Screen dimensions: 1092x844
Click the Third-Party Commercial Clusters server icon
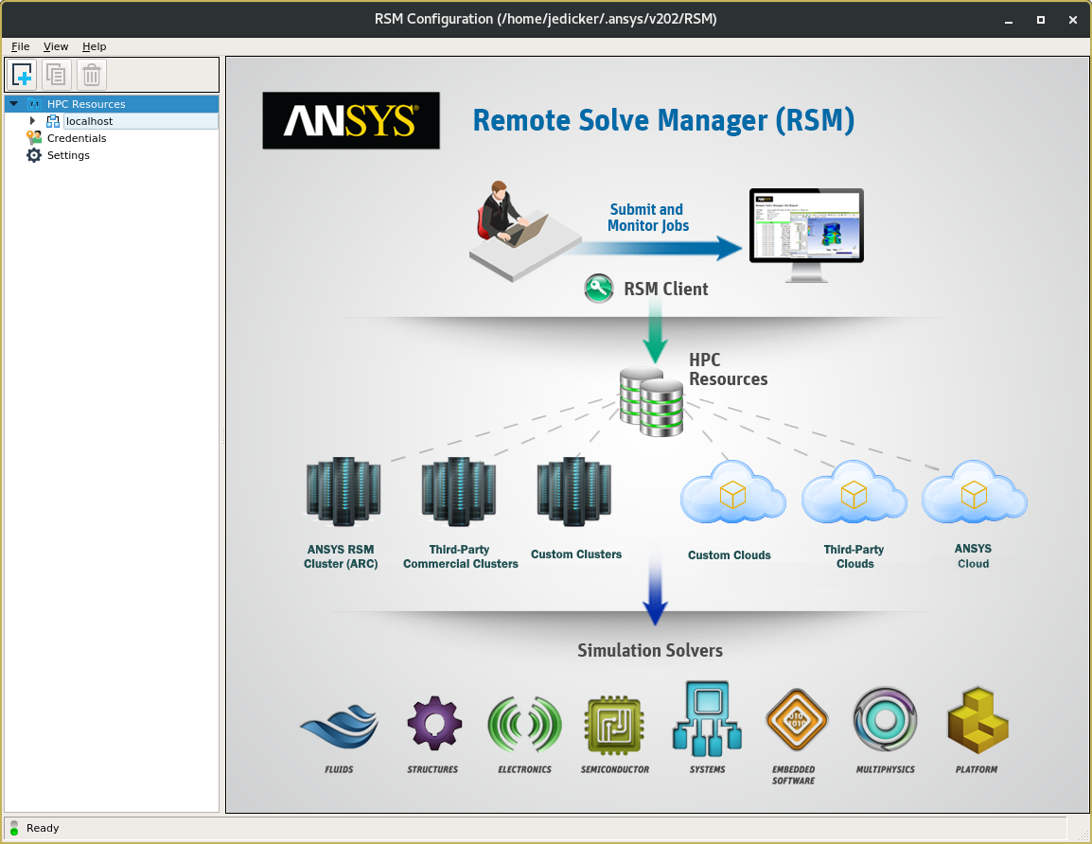(x=458, y=491)
